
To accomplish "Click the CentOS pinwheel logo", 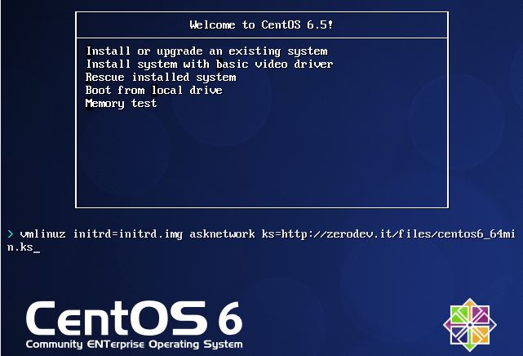I will click(x=470, y=325).
